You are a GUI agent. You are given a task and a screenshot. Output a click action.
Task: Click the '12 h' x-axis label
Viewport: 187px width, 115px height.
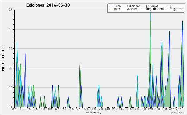(100, 109)
